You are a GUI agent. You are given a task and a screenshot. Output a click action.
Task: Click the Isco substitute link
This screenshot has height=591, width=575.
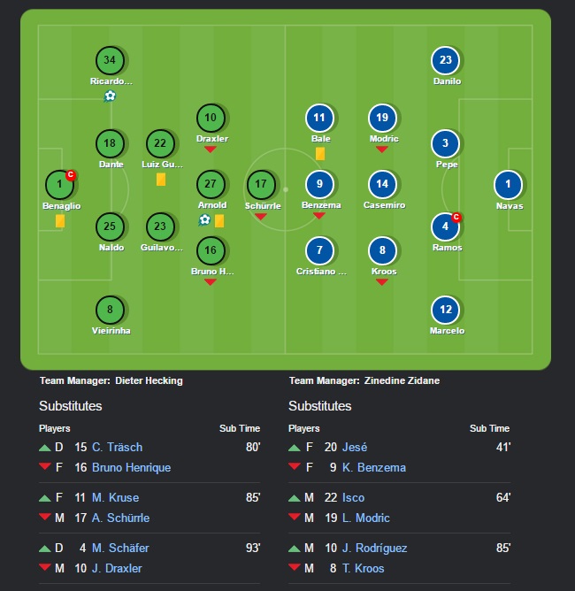pyautogui.click(x=353, y=497)
